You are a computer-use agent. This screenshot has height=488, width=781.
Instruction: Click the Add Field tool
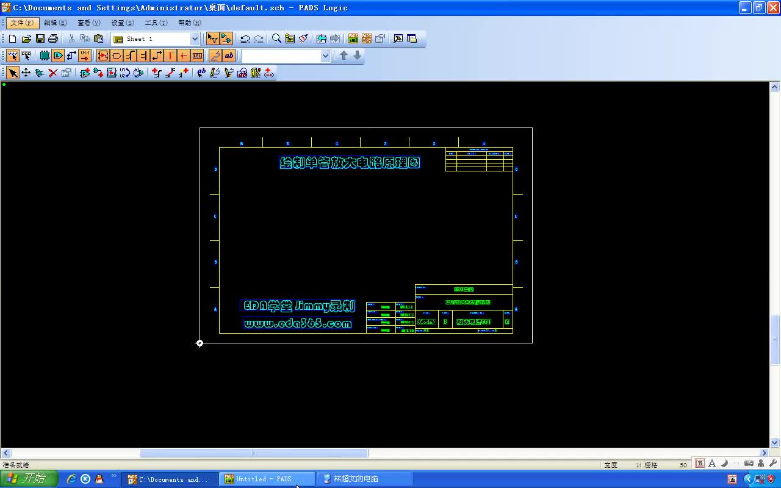point(269,73)
